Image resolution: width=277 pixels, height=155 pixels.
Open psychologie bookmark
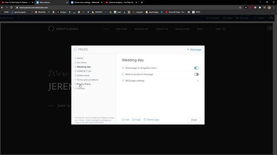pos(152,12)
